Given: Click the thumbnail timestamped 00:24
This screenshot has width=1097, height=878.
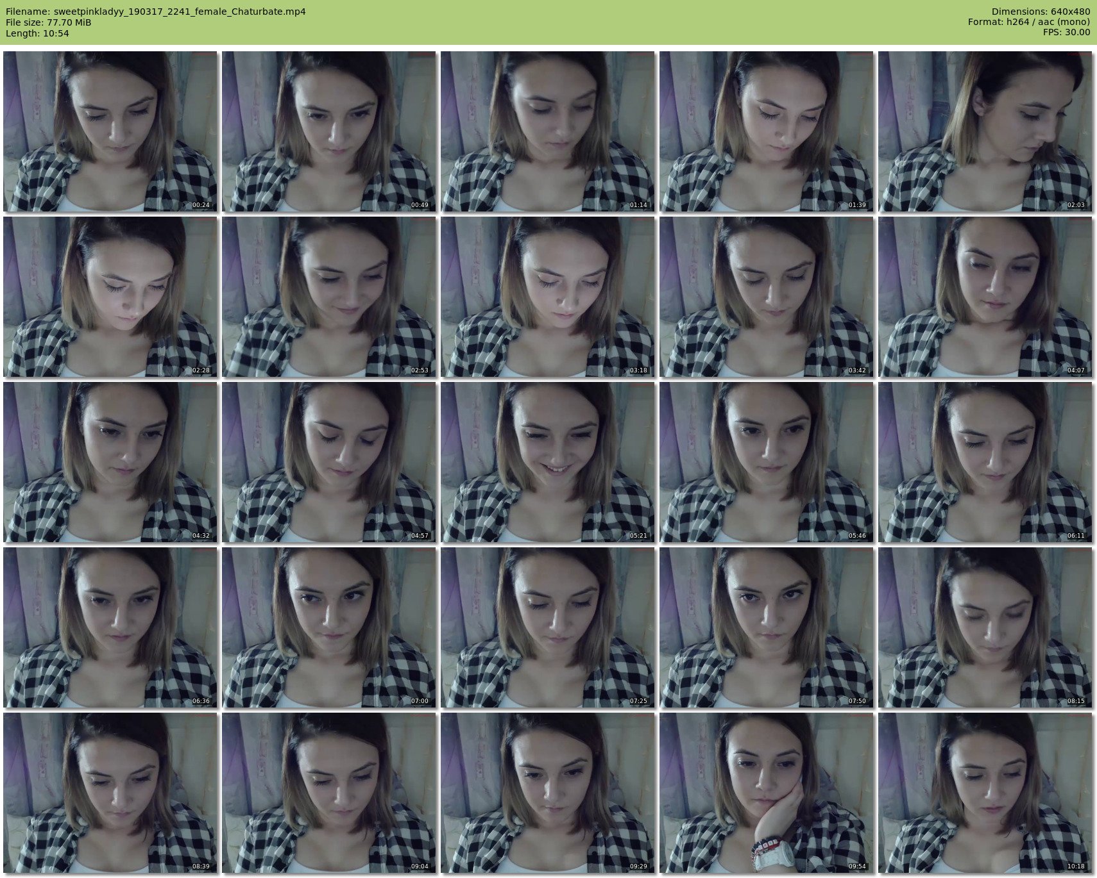Looking at the screenshot, I should tap(110, 131).
